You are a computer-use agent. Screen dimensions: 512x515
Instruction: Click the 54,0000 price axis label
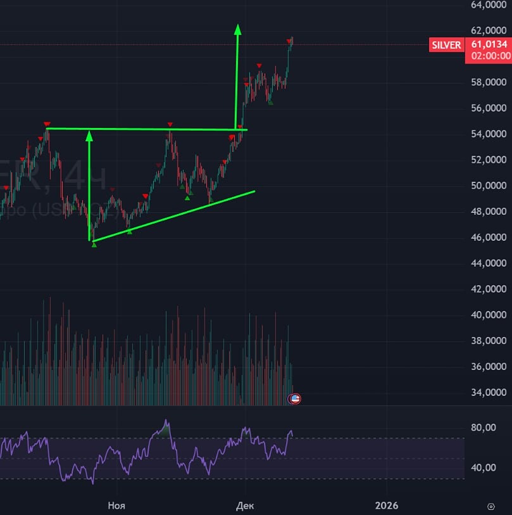[489, 134]
